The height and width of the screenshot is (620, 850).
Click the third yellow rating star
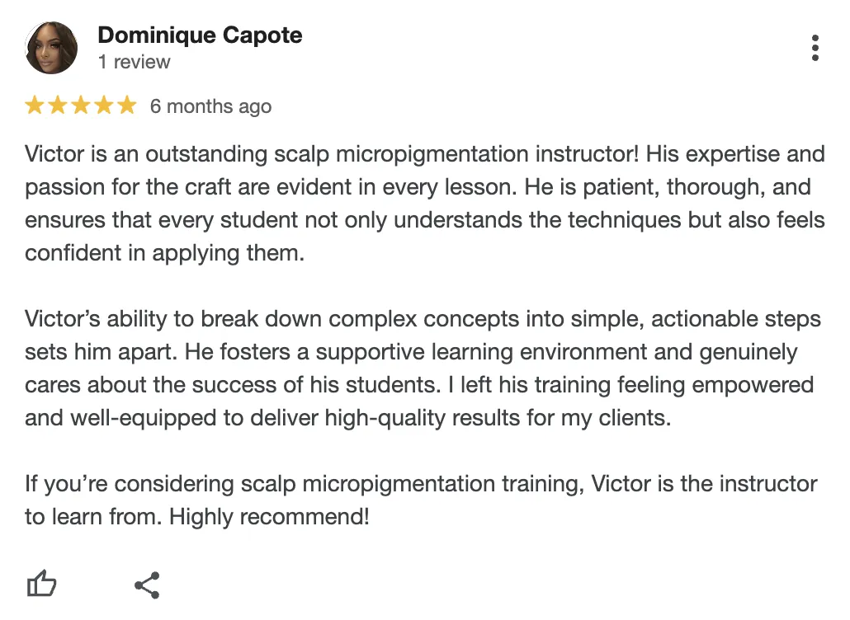[x=80, y=106]
